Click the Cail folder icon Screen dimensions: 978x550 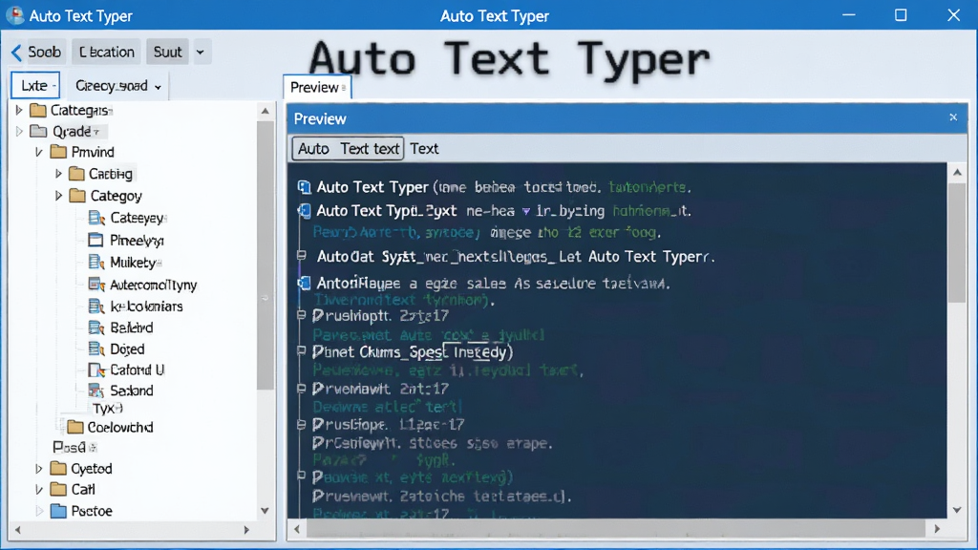(58, 489)
